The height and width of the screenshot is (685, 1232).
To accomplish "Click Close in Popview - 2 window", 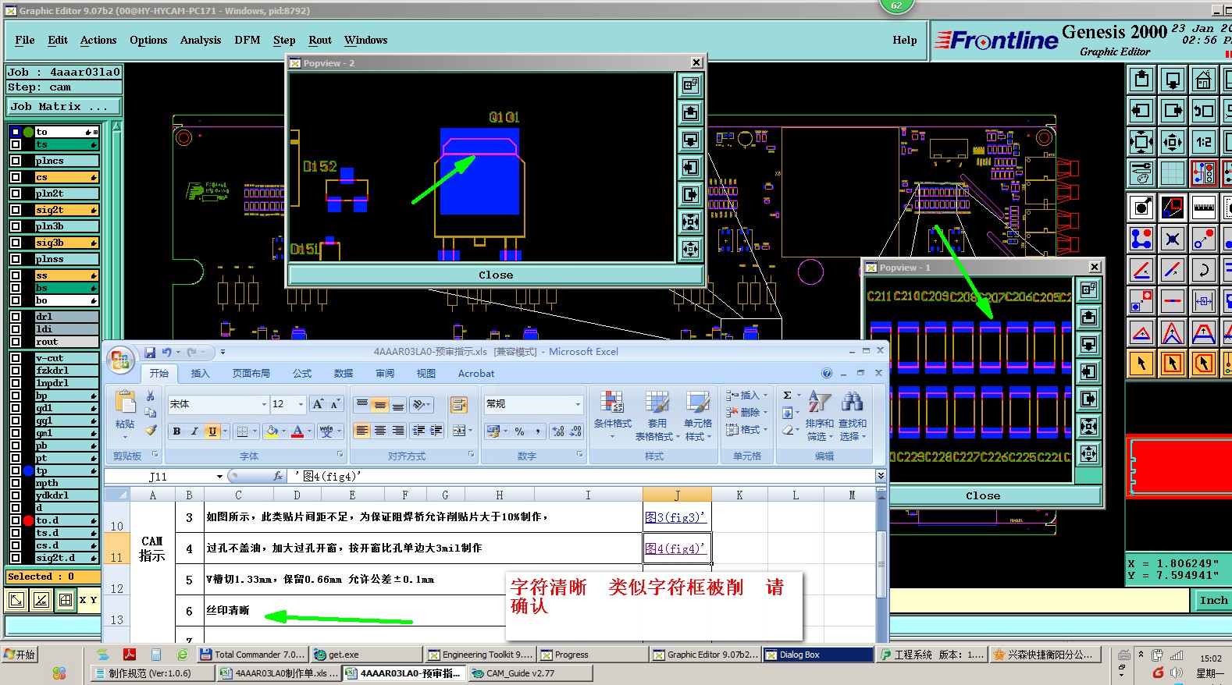I will pos(496,275).
